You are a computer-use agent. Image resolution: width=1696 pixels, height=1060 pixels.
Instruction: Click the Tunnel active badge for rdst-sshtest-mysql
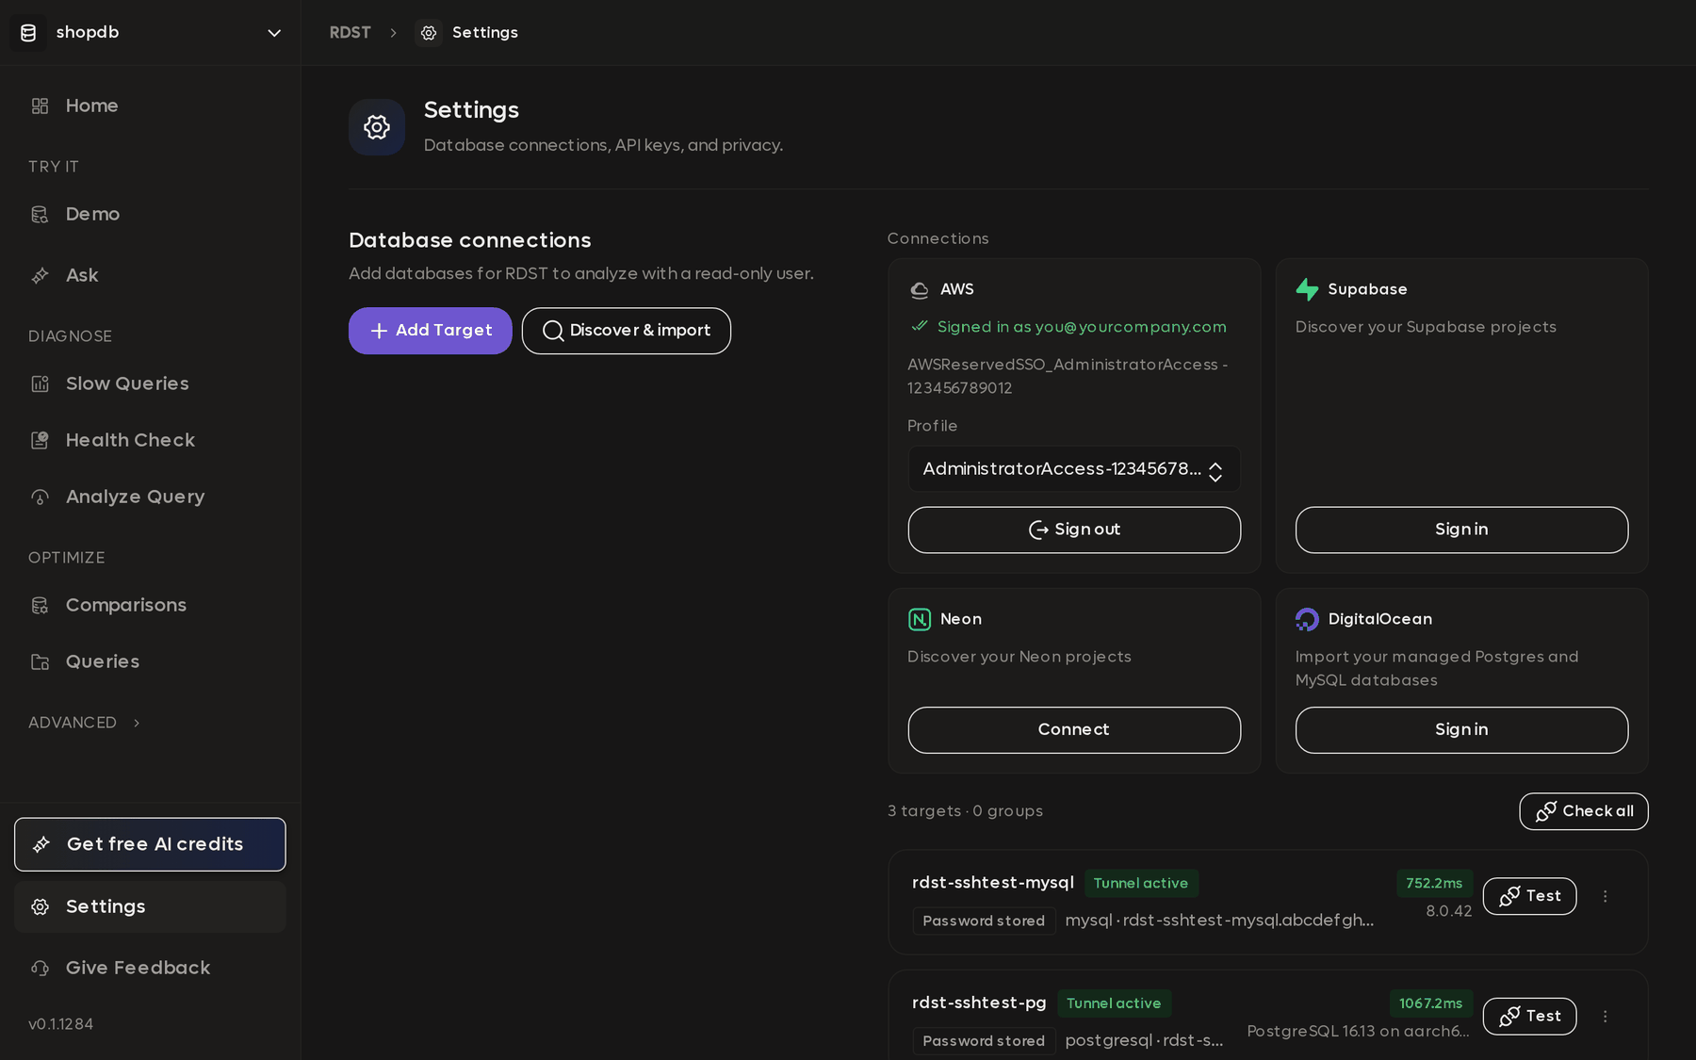tap(1141, 883)
